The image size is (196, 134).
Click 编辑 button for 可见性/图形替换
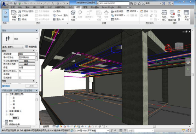pyautogui.click(x=27, y=61)
